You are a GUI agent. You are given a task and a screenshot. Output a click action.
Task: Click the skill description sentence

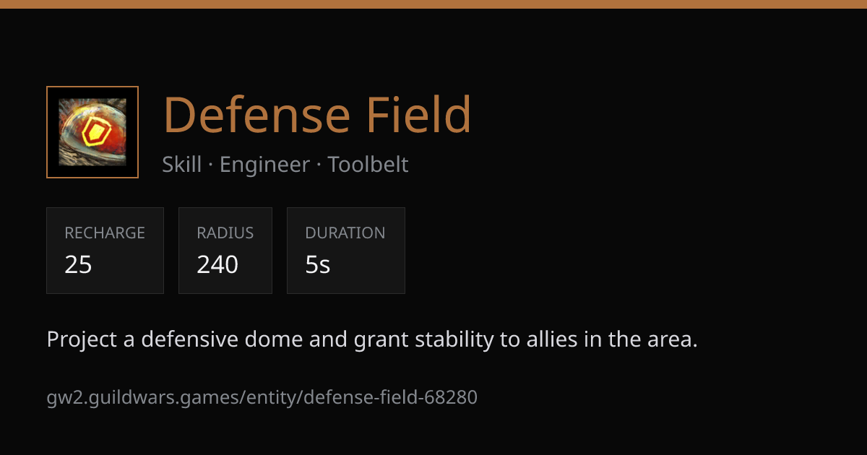click(x=372, y=339)
